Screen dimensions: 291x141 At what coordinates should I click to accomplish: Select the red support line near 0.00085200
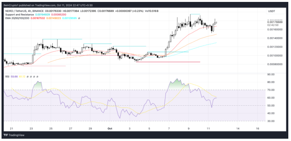168,62
